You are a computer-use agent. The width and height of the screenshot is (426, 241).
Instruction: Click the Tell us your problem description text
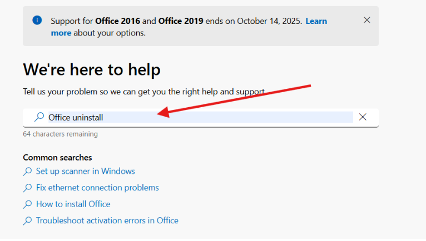pyautogui.click(x=143, y=92)
